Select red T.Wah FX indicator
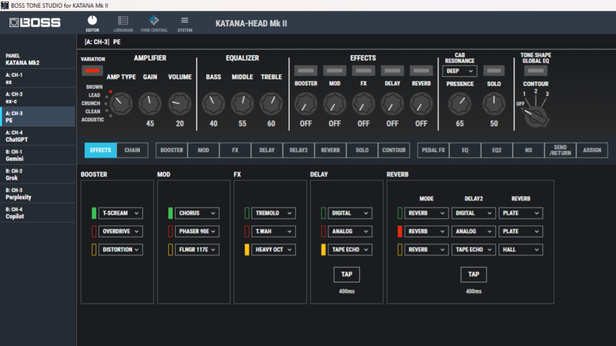The width and height of the screenshot is (616, 346). [x=247, y=231]
